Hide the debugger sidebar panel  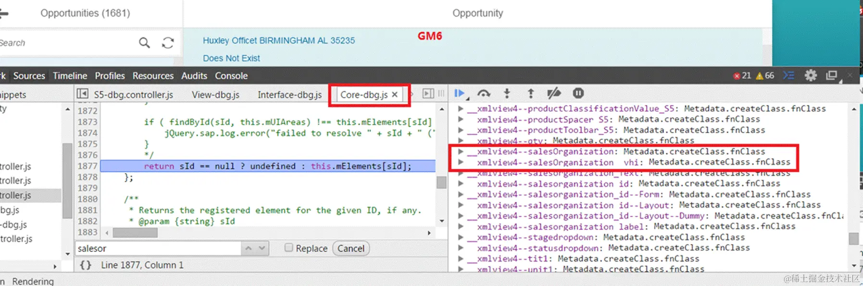[428, 94]
